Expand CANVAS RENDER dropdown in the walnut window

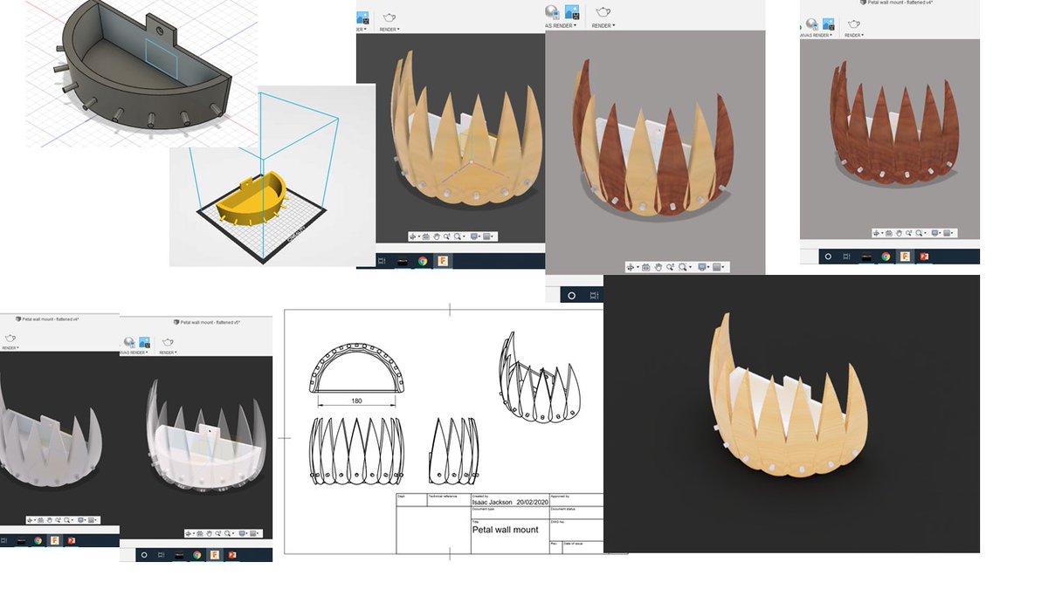pyautogui.click(x=816, y=35)
